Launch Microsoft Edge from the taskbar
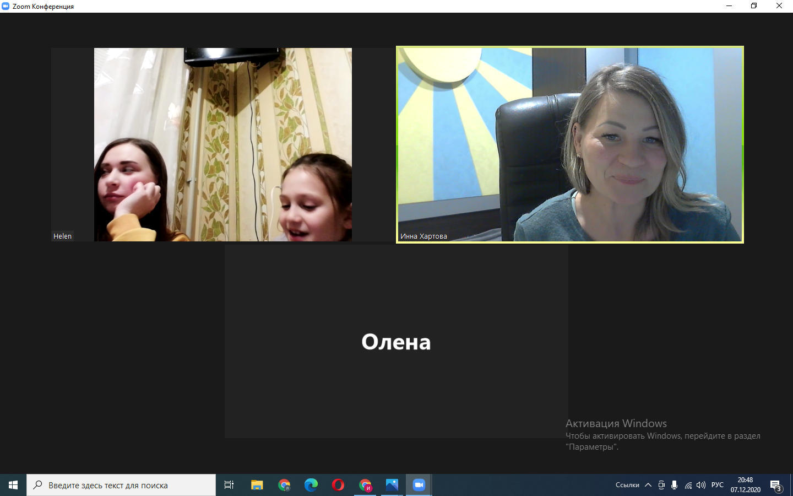The image size is (793, 496). pos(311,485)
